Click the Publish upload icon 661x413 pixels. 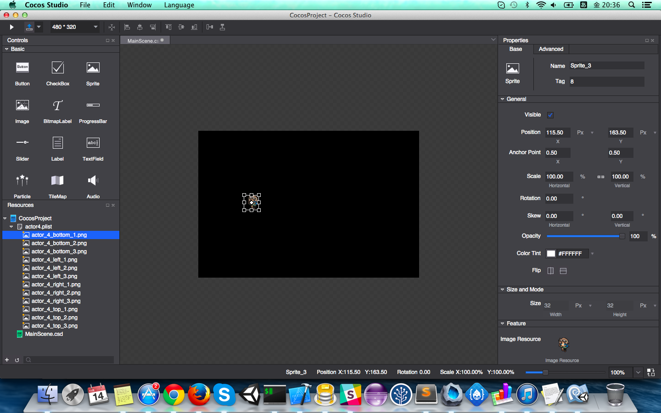pos(29,27)
